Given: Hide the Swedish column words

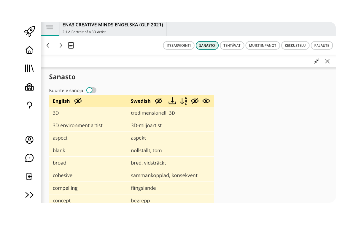Looking at the screenshot, I should 159,101.
